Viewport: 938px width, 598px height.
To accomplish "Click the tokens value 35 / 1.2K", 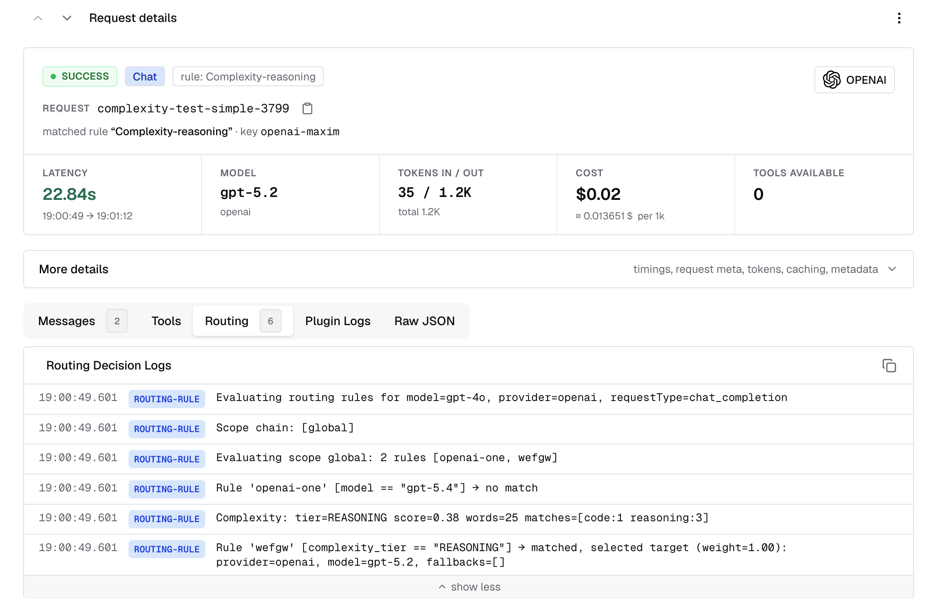I will point(435,192).
